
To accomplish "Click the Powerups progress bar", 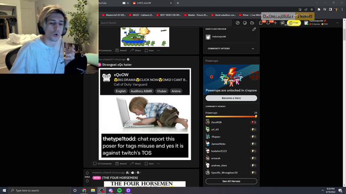I will click(x=231, y=116).
